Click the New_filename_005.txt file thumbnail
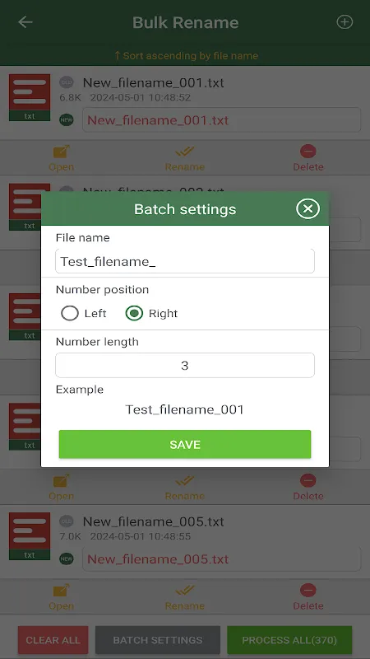The height and width of the screenshot is (659, 370). pos(30,536)
